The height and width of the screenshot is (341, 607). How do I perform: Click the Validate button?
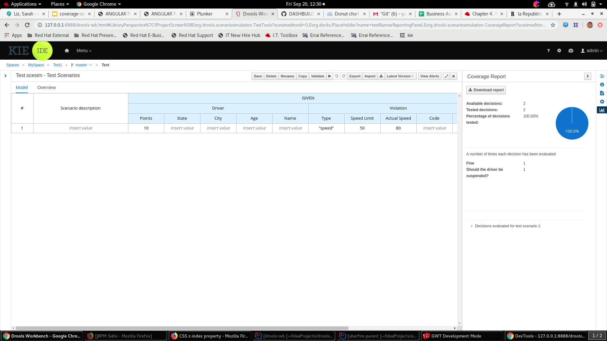point(317,76)
